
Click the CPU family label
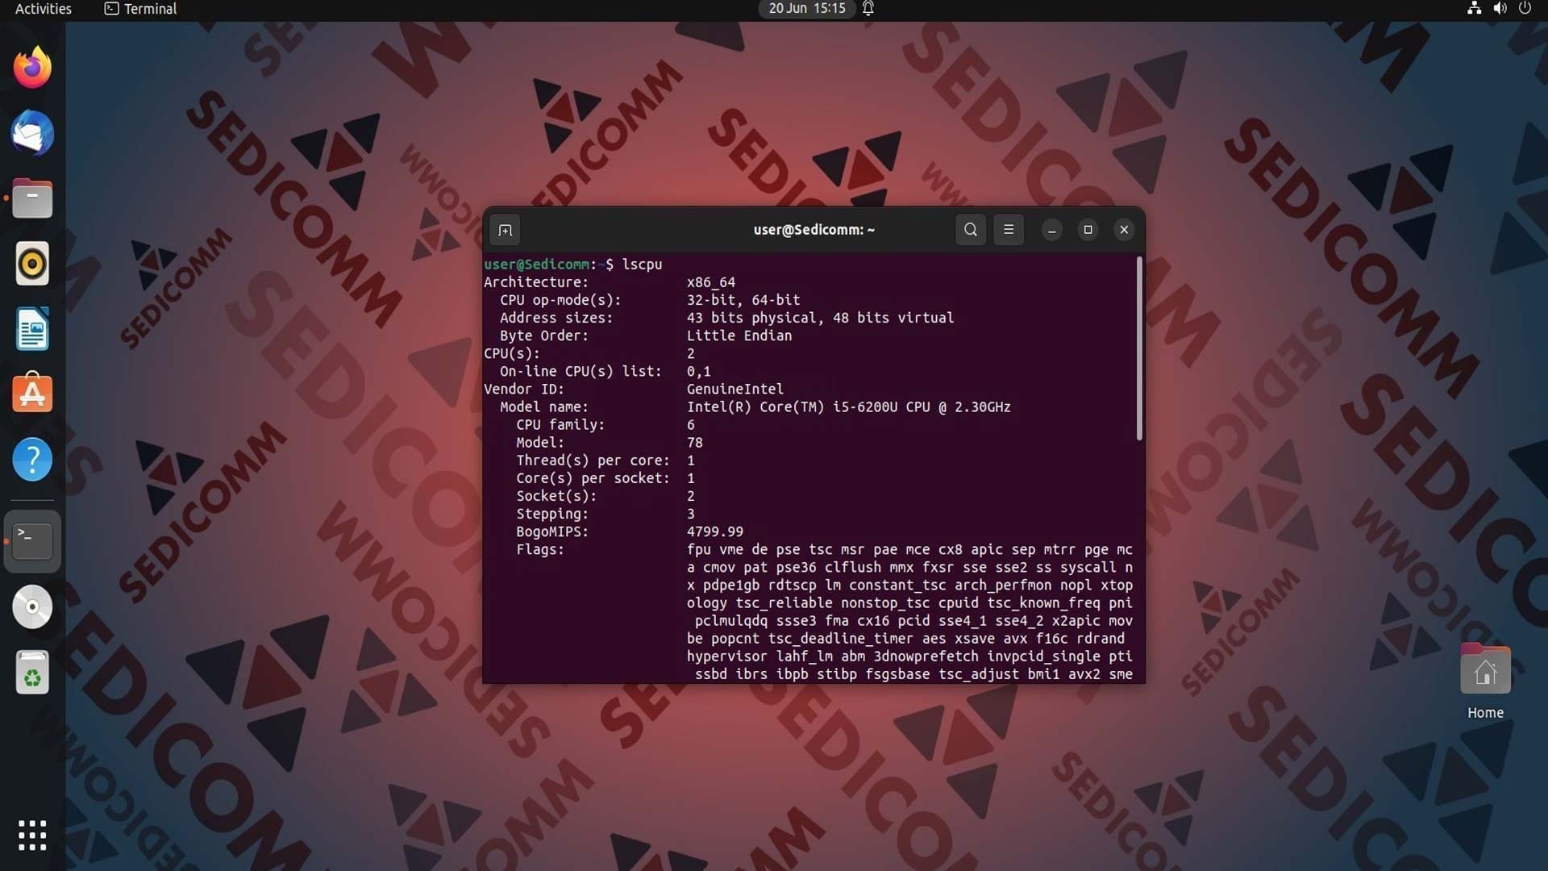560,425
